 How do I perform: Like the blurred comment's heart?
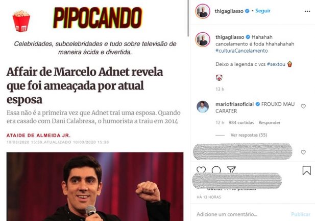[x=303, y=152]
